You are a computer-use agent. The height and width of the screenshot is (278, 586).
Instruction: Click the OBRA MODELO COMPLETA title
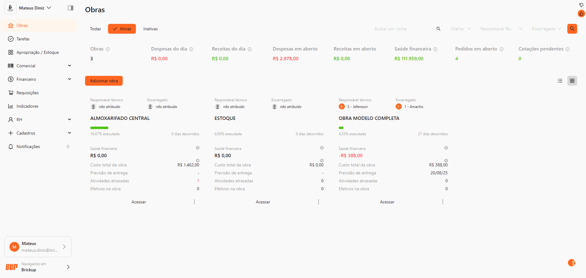369,118
